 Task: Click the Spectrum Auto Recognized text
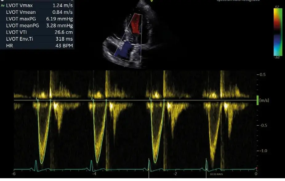click(238, 1)
